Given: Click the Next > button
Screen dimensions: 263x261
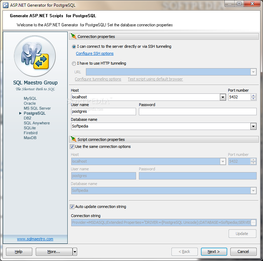Looking at the screenshot, I should click(214, 252).
